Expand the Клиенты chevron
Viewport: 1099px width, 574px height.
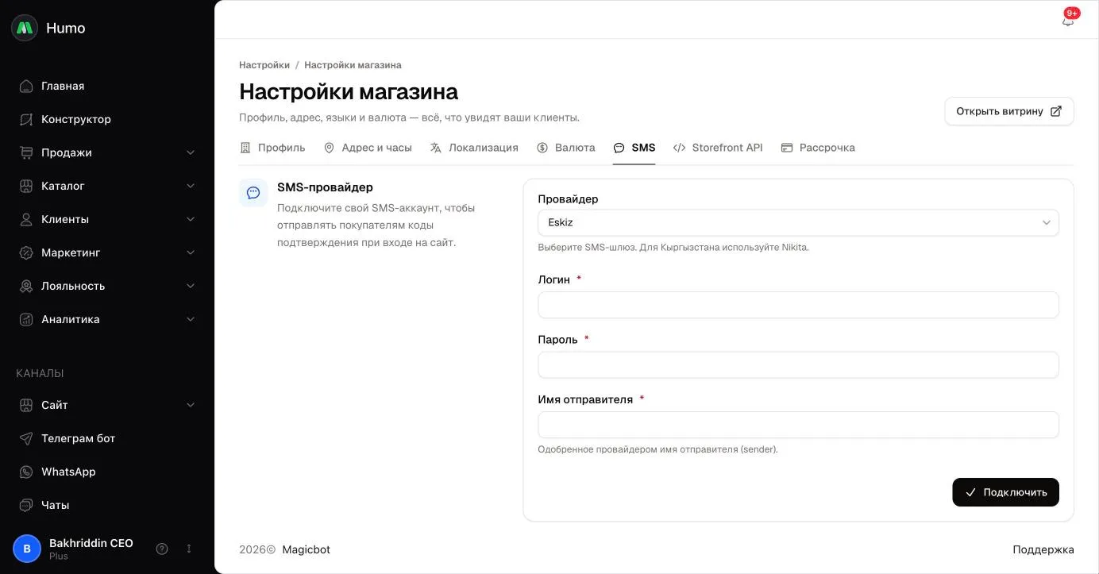[191, 219]
